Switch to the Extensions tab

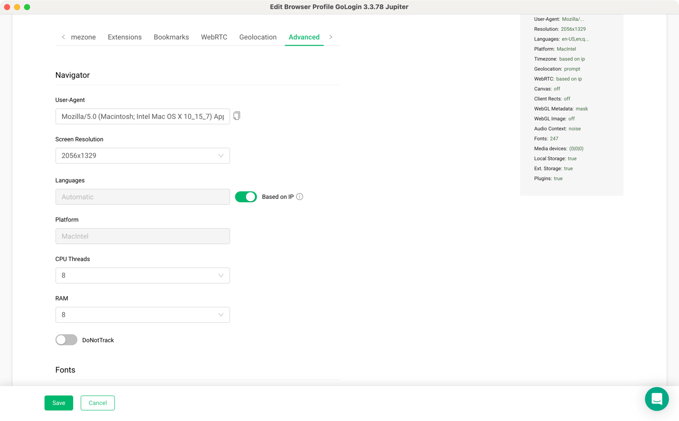click(124, 37)
